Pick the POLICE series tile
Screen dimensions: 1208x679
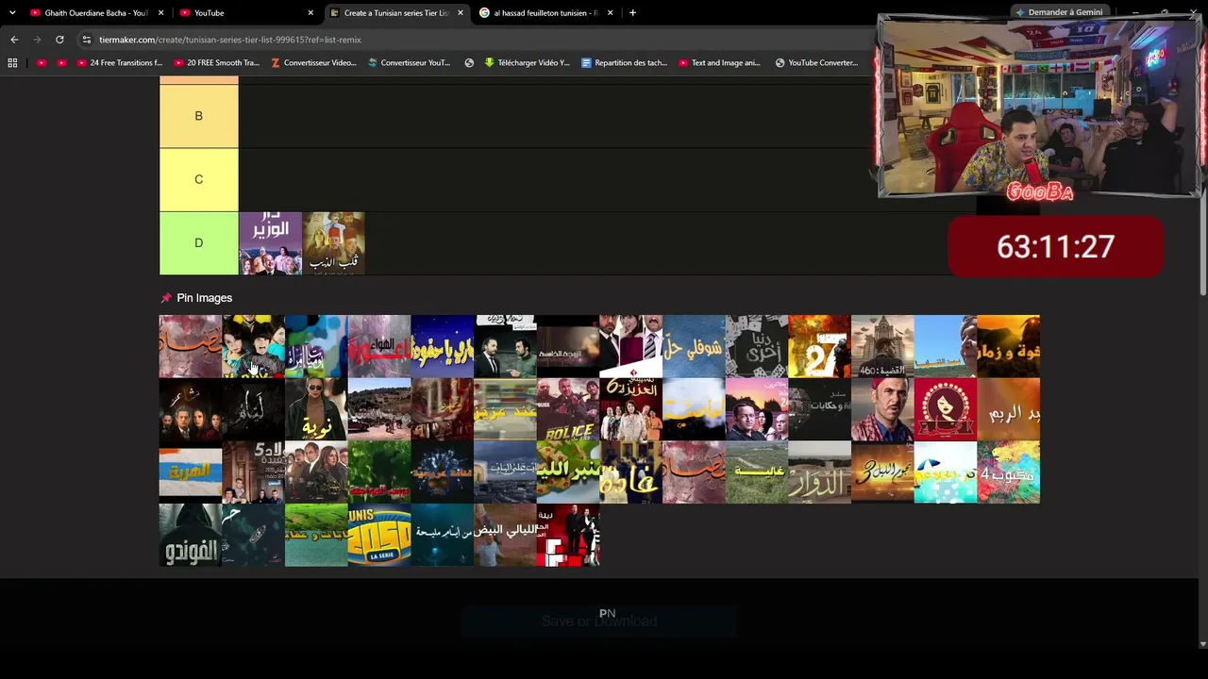(568, 409)
